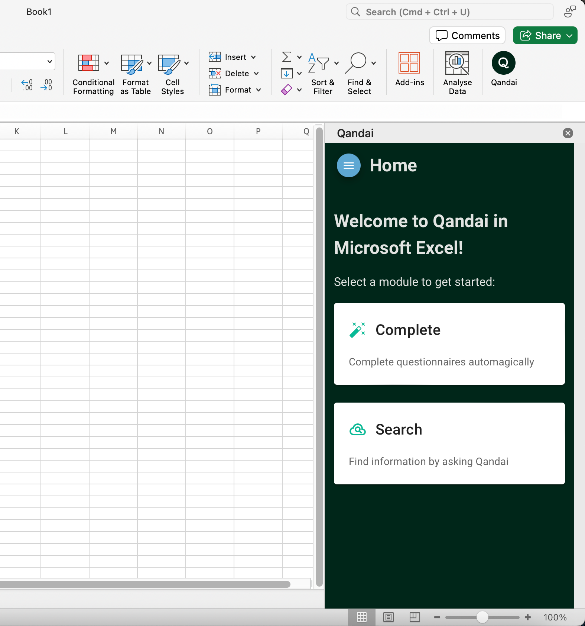Decrease decimal places

tap(46, 85)
